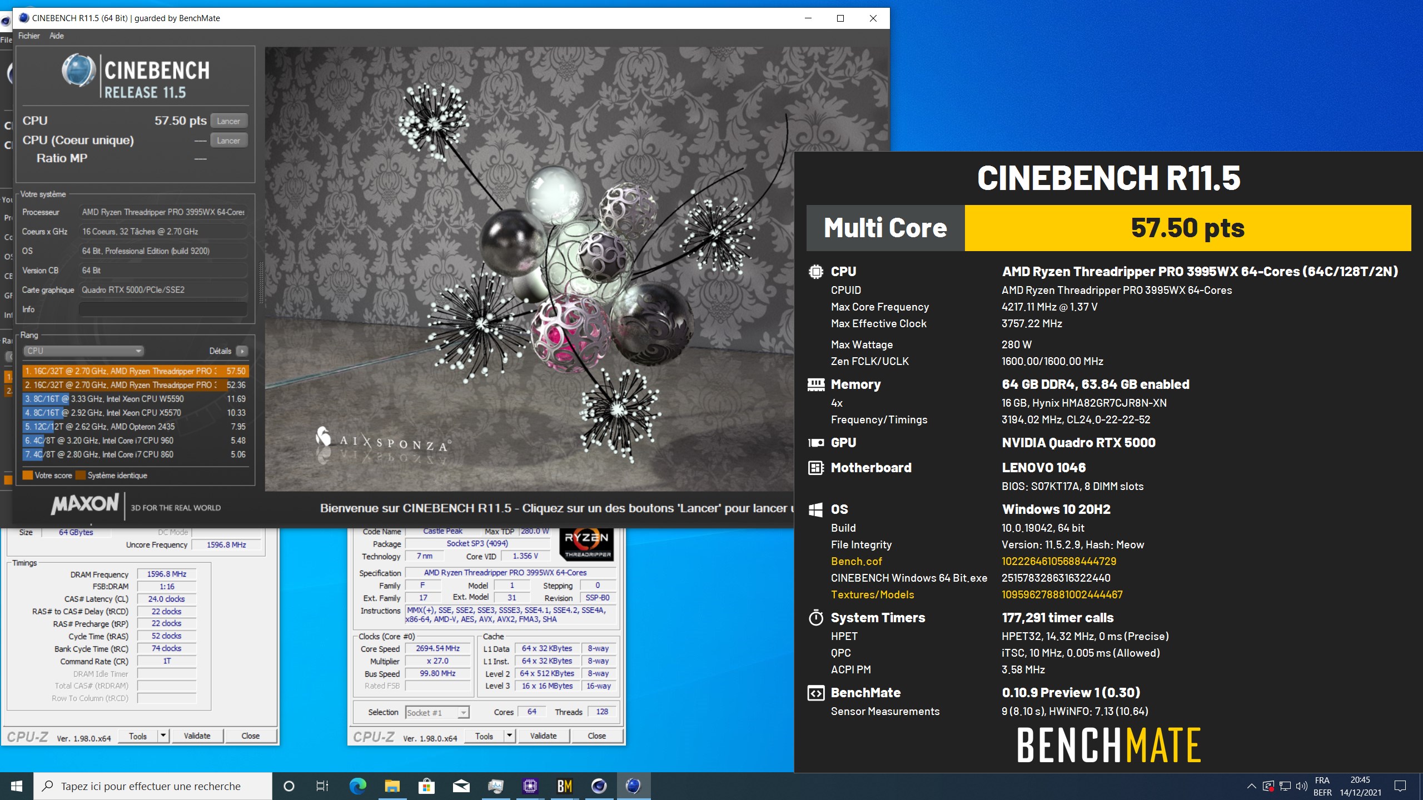Click the Cinebench logo sphere icon
Image resolution: width=1423 pixels, height=800 pixels.
[x=78, y=71]
